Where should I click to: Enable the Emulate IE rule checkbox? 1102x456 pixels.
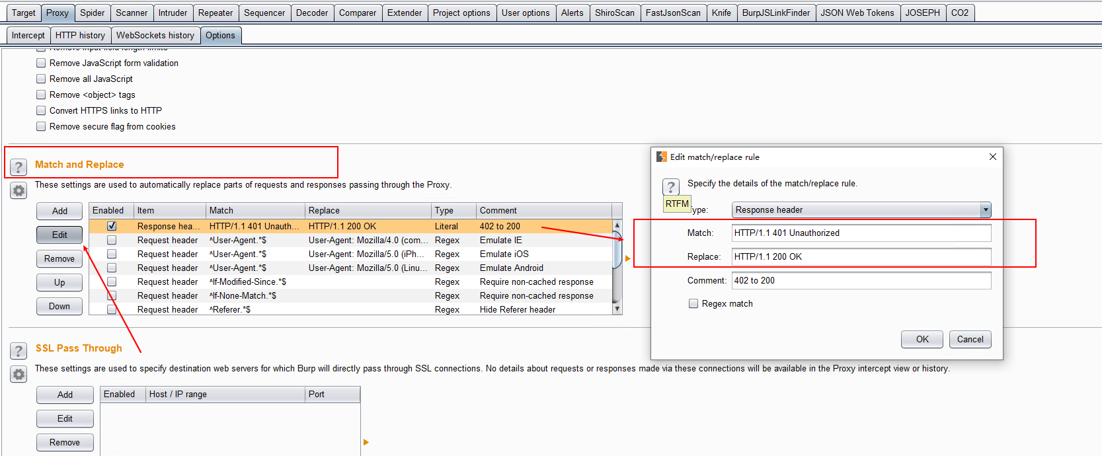click(112, 240)
